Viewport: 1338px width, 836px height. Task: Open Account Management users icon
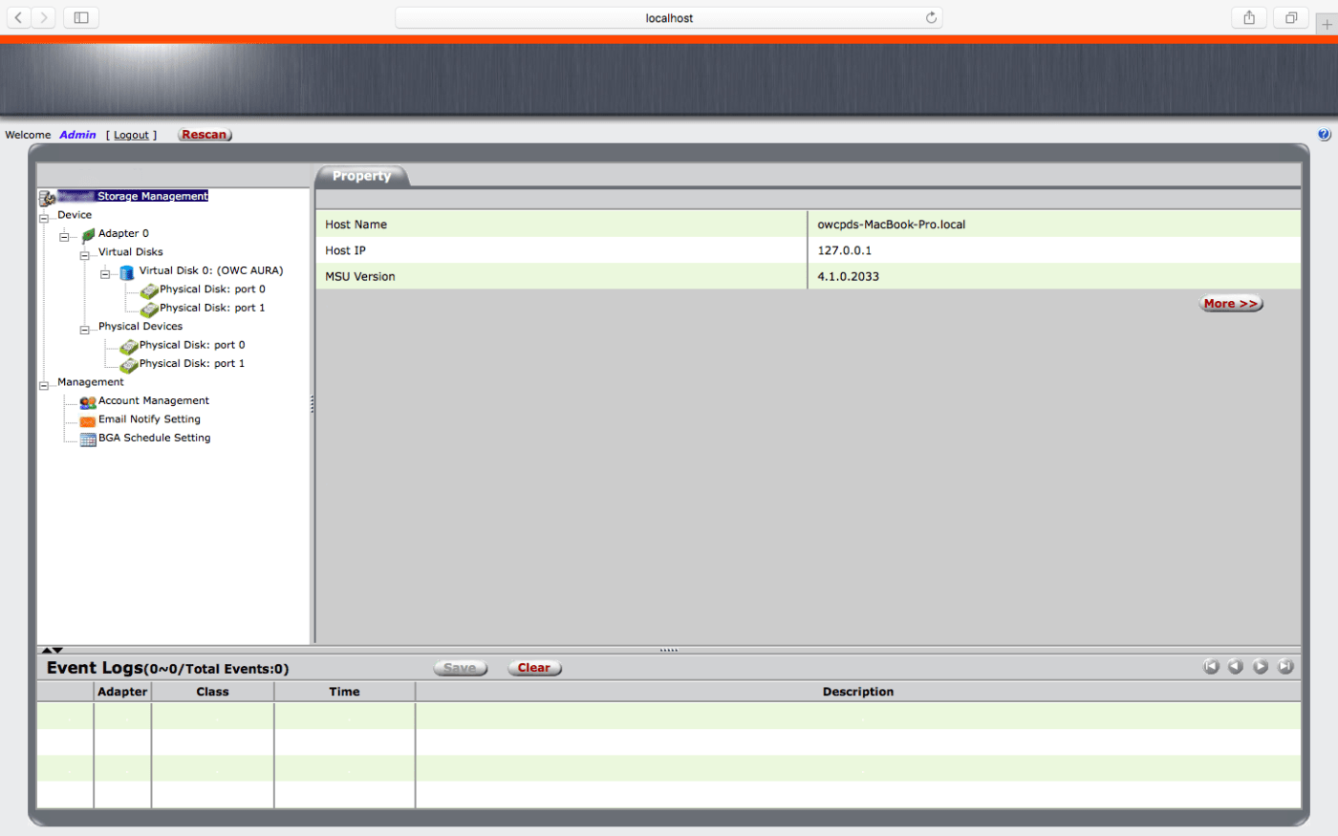pyautogui.click(x=88, y=402)
